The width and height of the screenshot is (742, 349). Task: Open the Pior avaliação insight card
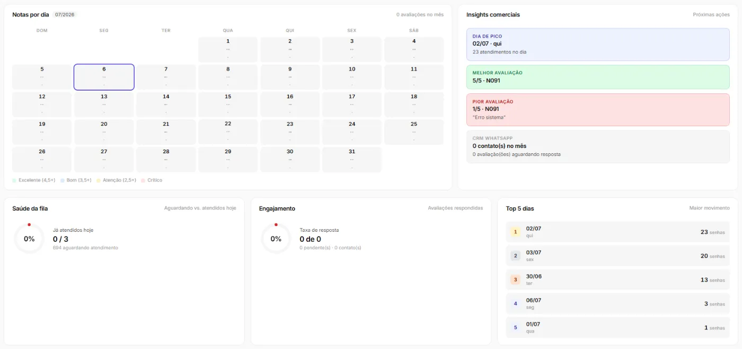tap(598, 110)
